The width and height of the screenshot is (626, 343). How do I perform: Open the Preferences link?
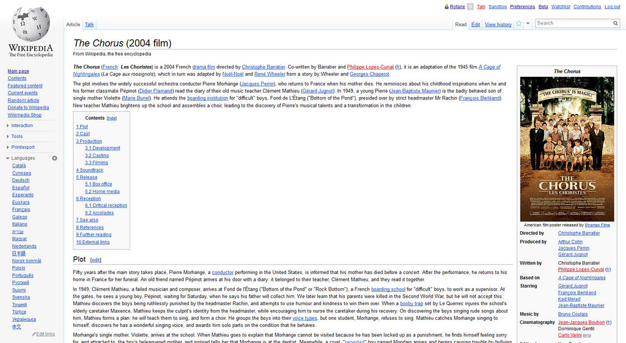(x=522, y=7)
